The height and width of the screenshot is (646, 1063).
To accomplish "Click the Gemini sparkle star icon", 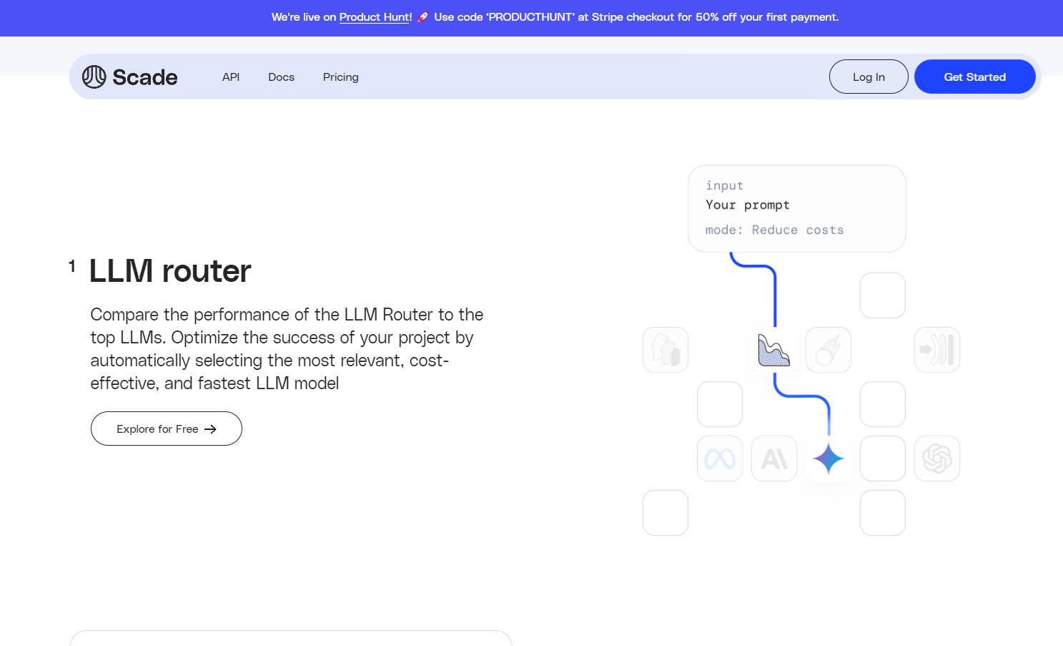I will click(x=829, y=459).
